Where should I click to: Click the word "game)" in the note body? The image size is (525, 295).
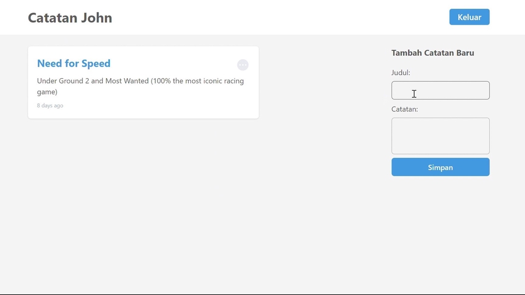tap(47, 92)
